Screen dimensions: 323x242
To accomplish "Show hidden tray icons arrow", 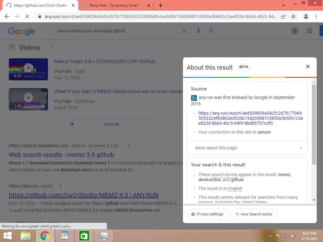I will [270, 236].
